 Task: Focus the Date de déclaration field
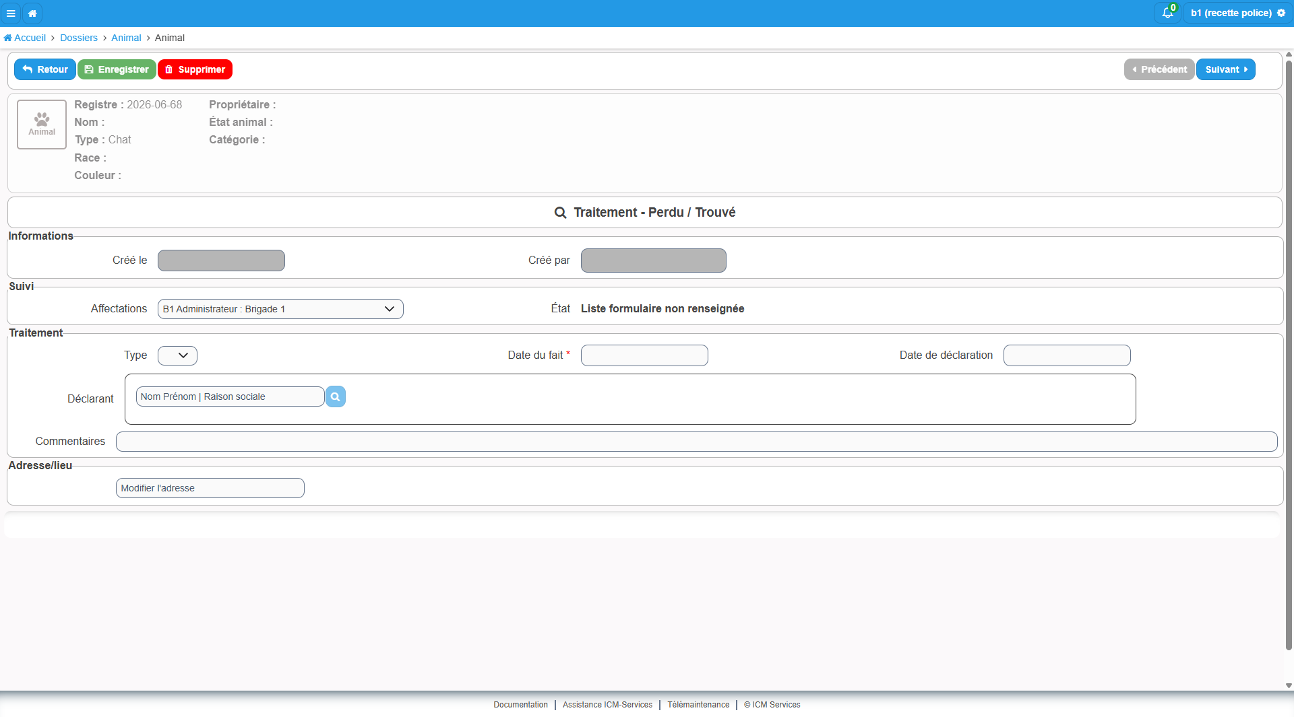pyautogui.click(x=1067, y=355)
